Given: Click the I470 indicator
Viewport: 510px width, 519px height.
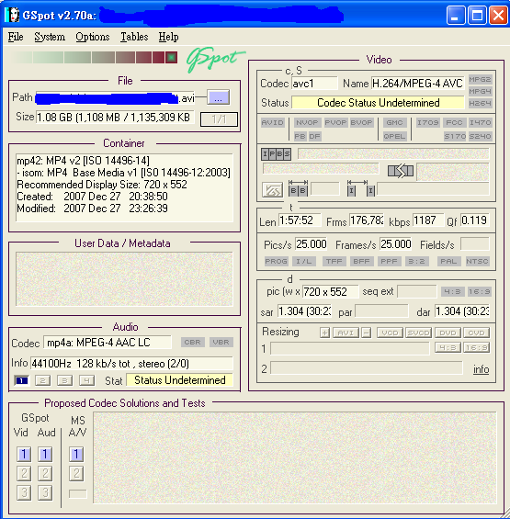Looking at the screenshot, I should [x=480, y=122].
